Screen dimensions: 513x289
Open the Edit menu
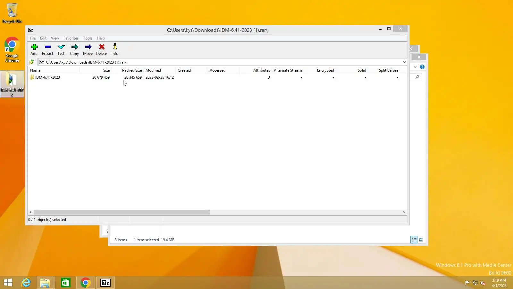point(43,38)
